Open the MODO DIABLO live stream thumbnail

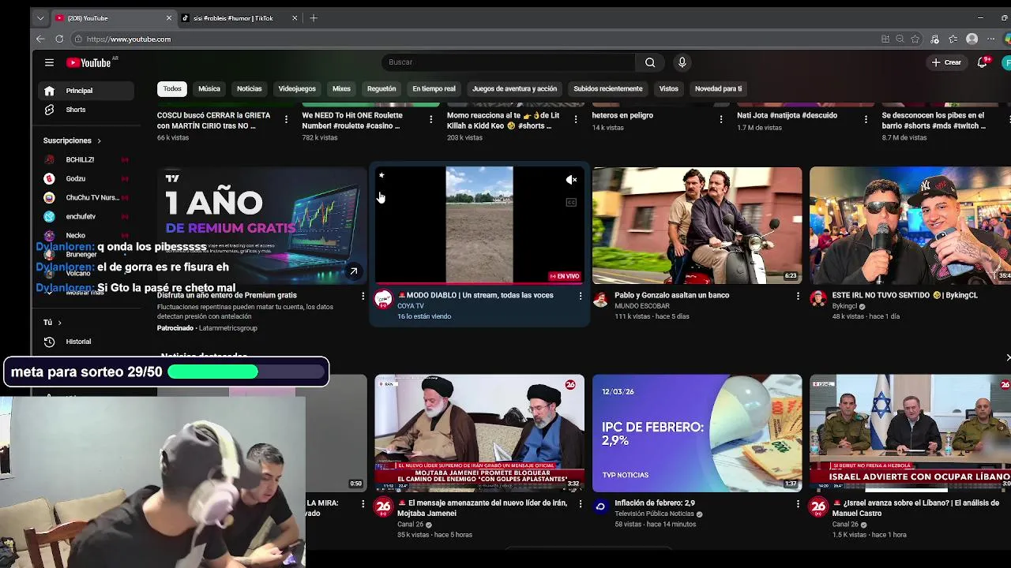[x=479, y=225]
